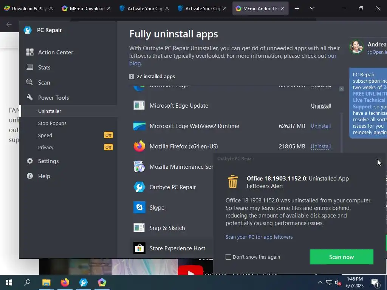Toggle the Privacy Off badge

[108, 147]
